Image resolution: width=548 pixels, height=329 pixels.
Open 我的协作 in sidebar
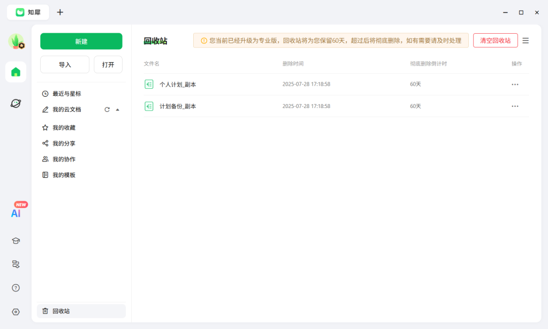point(81,159)
